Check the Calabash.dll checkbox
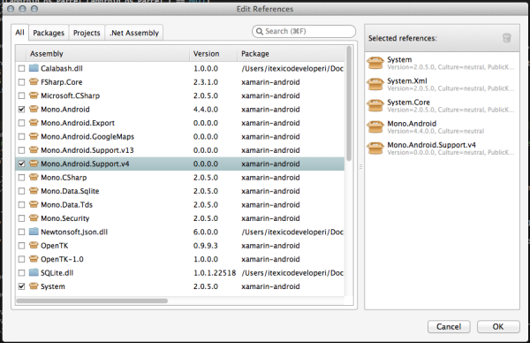530x343 pixels. tap(21, 68)
